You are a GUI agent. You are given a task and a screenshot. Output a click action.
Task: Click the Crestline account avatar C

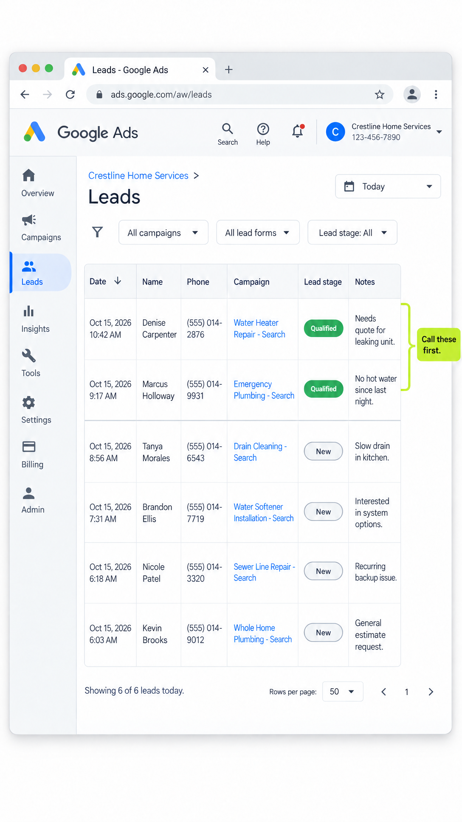click(335, 132)
